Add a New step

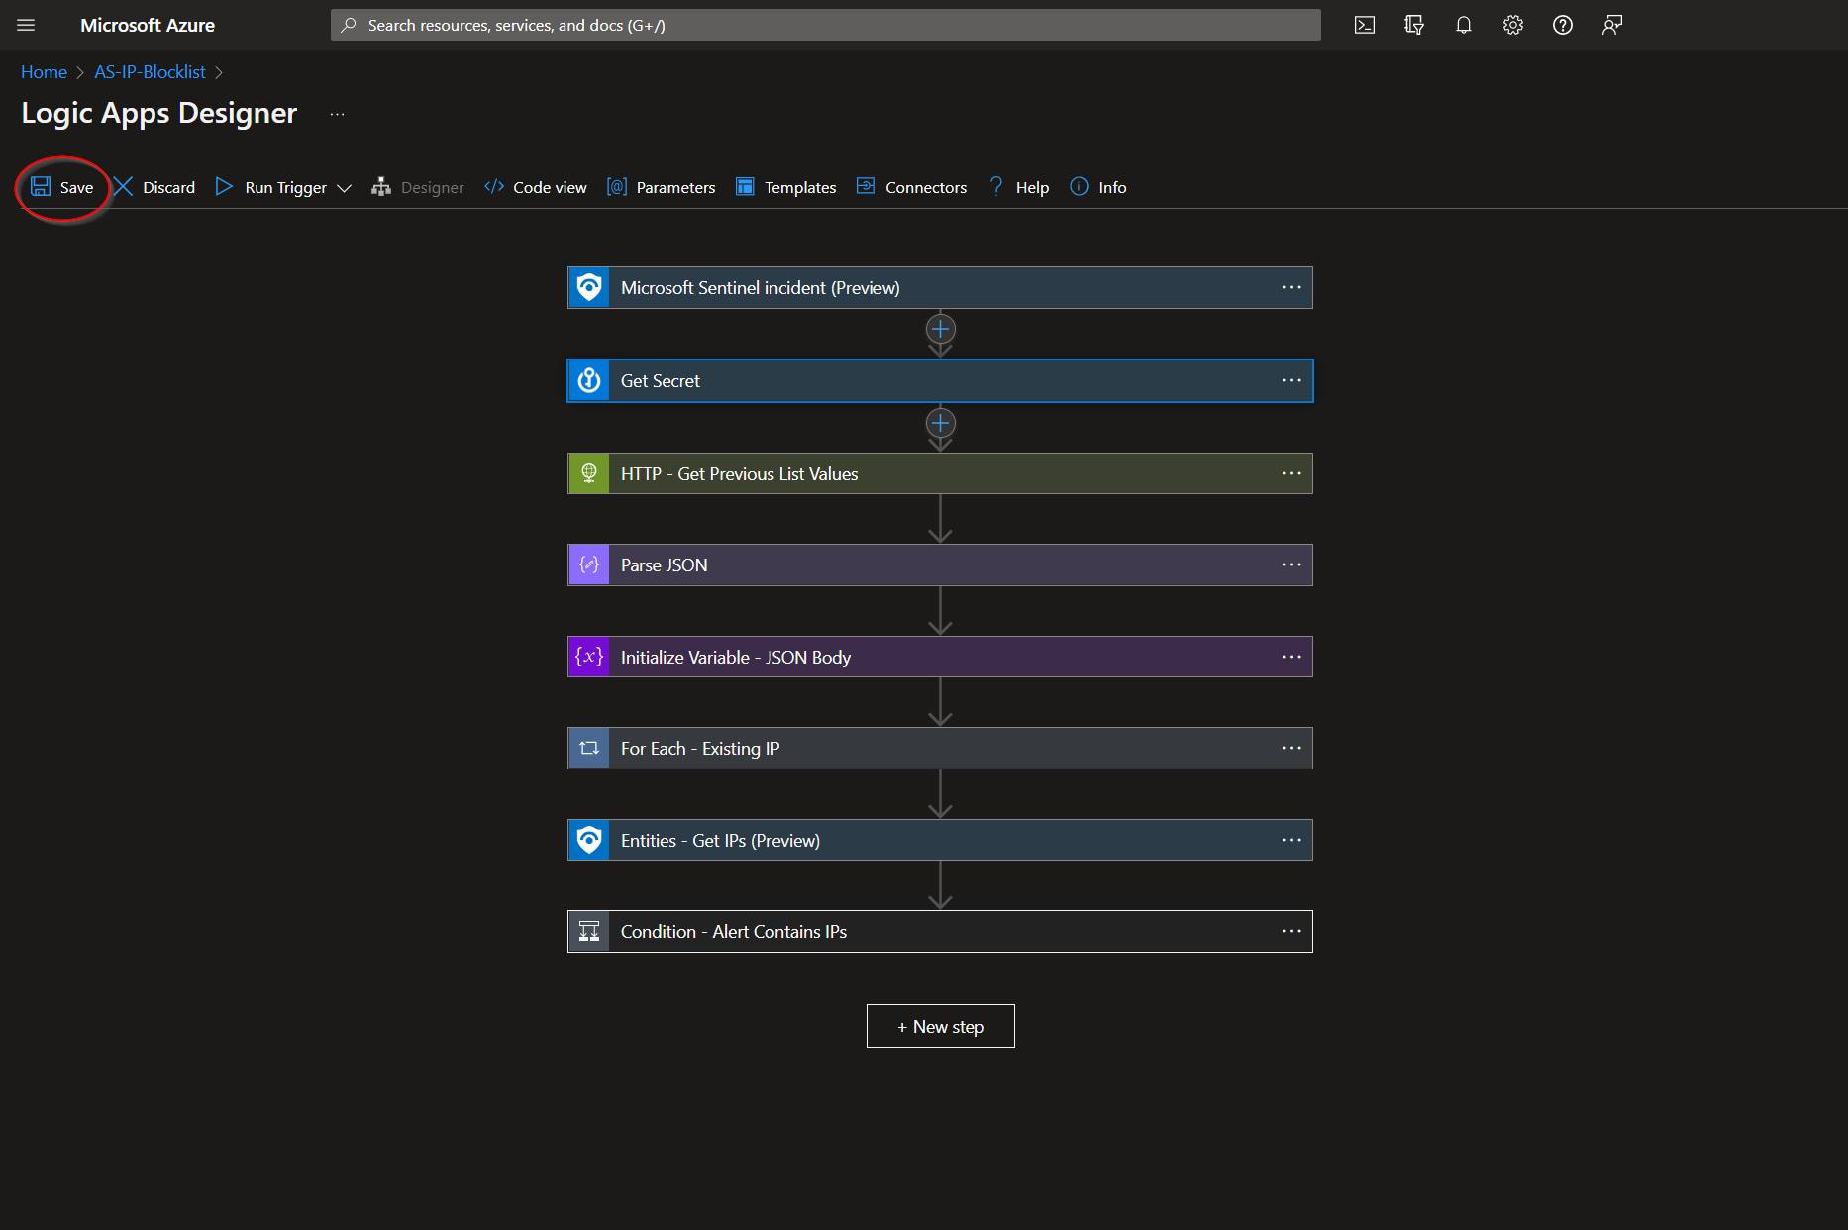coord(940,1026)
